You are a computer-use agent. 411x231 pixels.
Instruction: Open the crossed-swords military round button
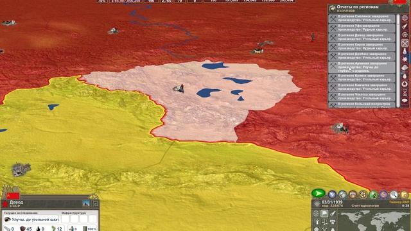tap(332, 194)
